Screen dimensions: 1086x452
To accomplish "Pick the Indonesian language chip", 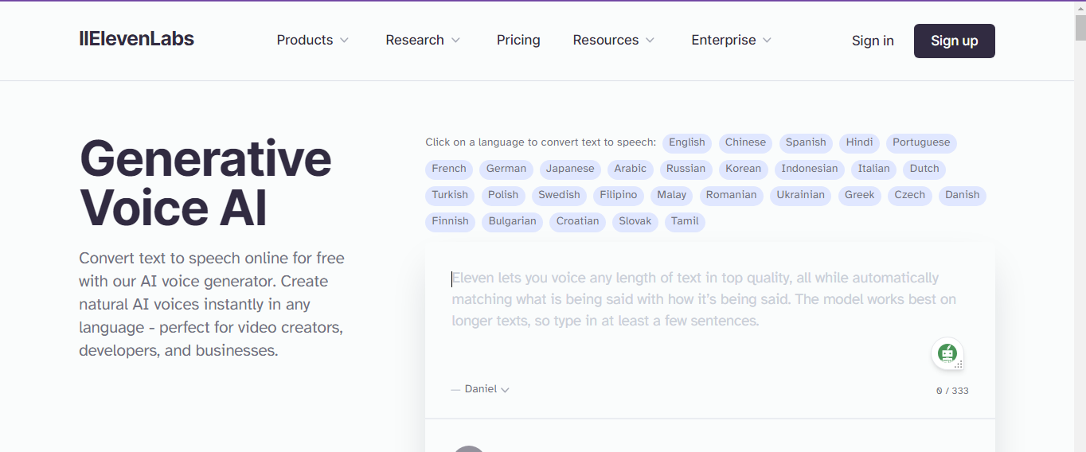I will 810,169.
